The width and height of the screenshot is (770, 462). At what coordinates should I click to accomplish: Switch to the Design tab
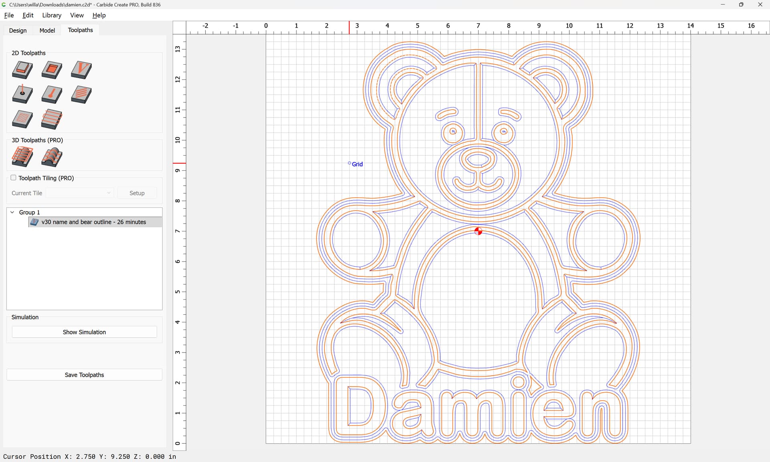(x=18, y=30)
